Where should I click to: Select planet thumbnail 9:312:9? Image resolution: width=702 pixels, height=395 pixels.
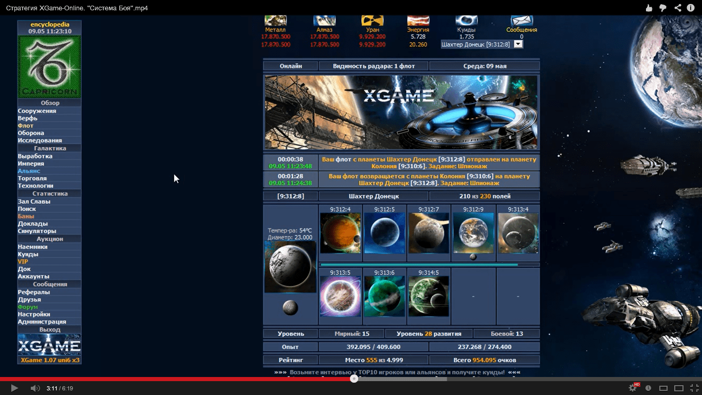pyautogui.click(x=473, y=233)
